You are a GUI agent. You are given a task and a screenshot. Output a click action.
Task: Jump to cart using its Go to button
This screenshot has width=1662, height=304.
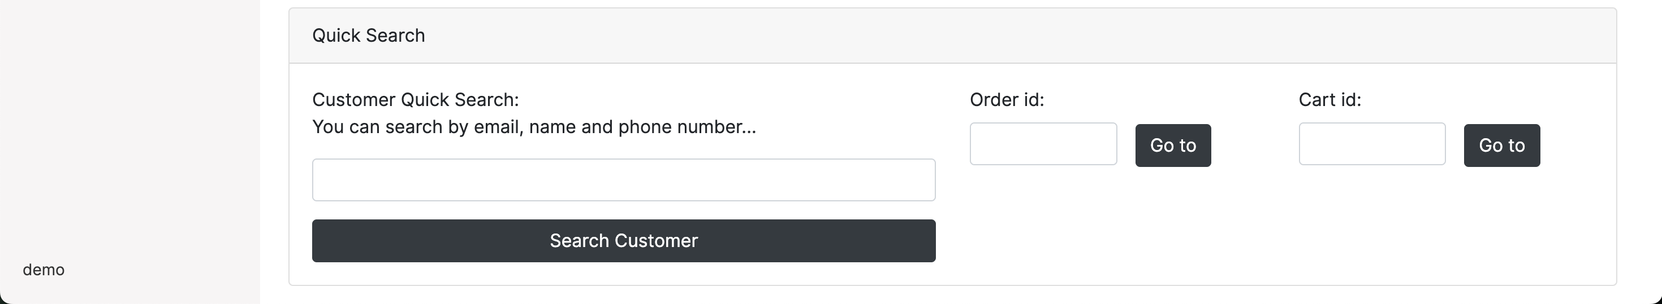click(x=1501, y=146)
